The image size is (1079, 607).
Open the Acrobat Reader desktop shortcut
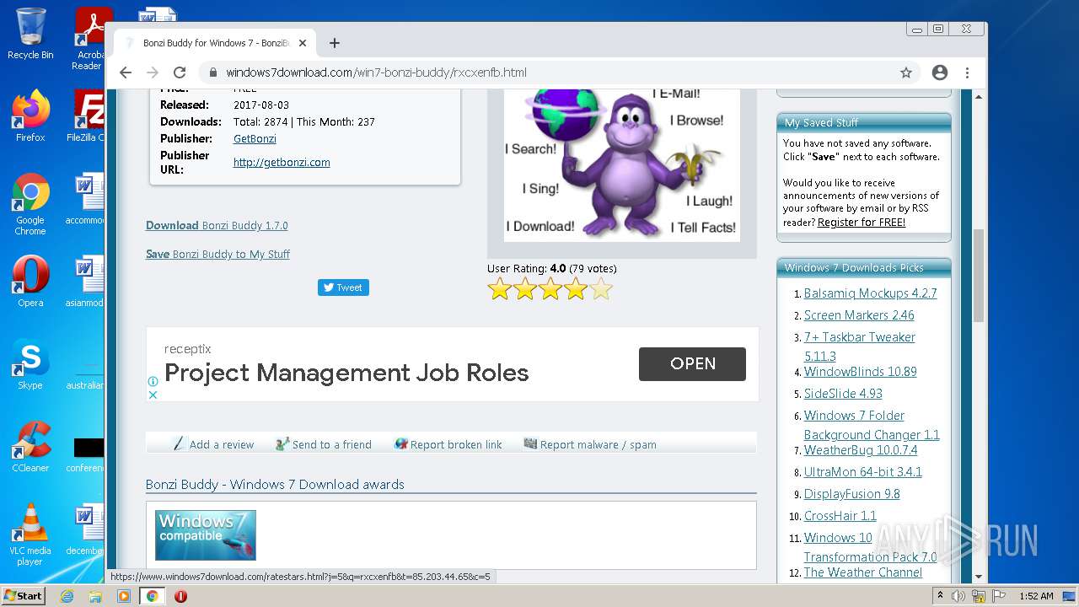[x=89, y=39]
